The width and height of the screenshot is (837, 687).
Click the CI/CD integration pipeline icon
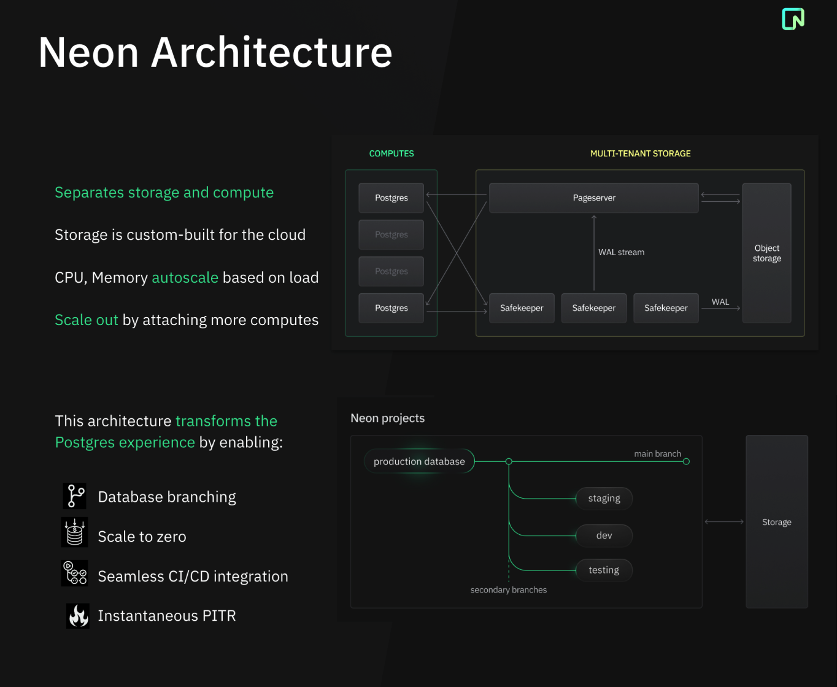(x=75, y=573)
